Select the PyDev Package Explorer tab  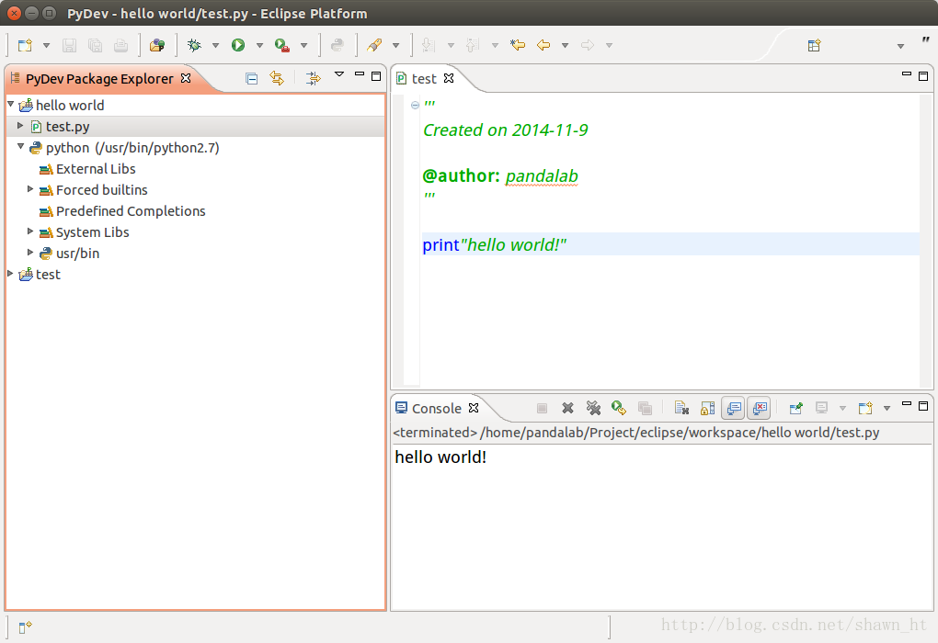99,79
